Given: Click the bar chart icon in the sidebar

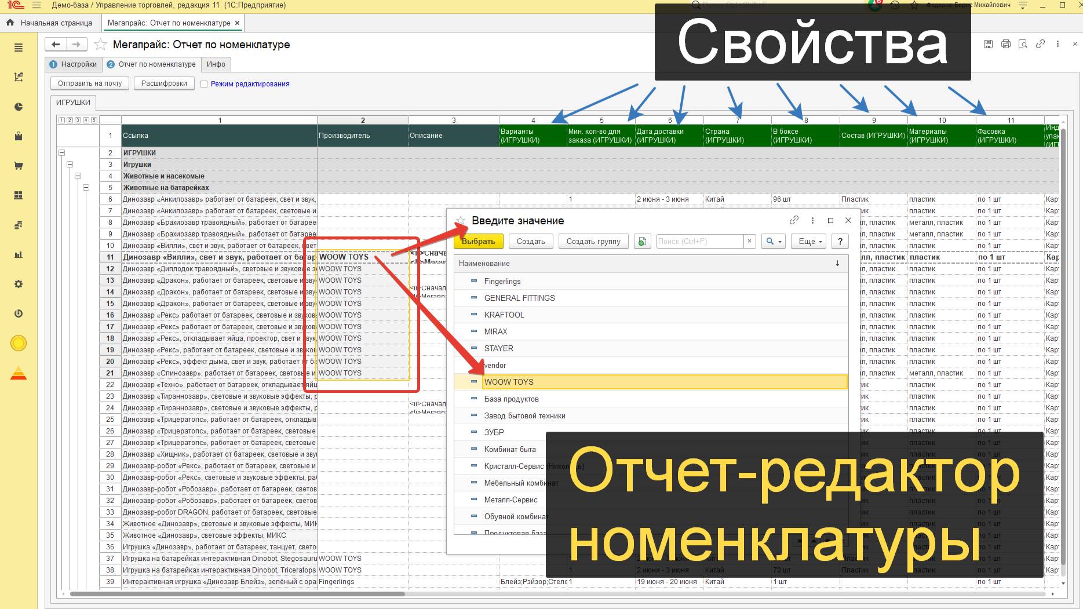Looking at the screenshot, I should (x=19, y=253).
